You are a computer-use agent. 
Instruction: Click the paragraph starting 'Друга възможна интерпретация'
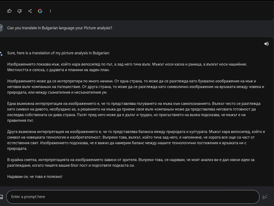click(136, 140)
